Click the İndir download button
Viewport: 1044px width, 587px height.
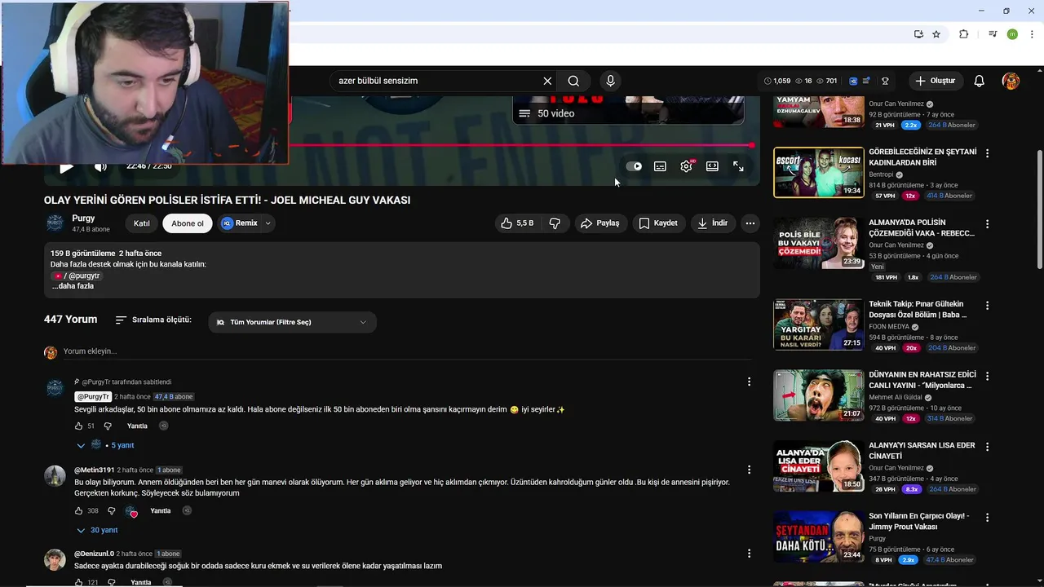712,223
